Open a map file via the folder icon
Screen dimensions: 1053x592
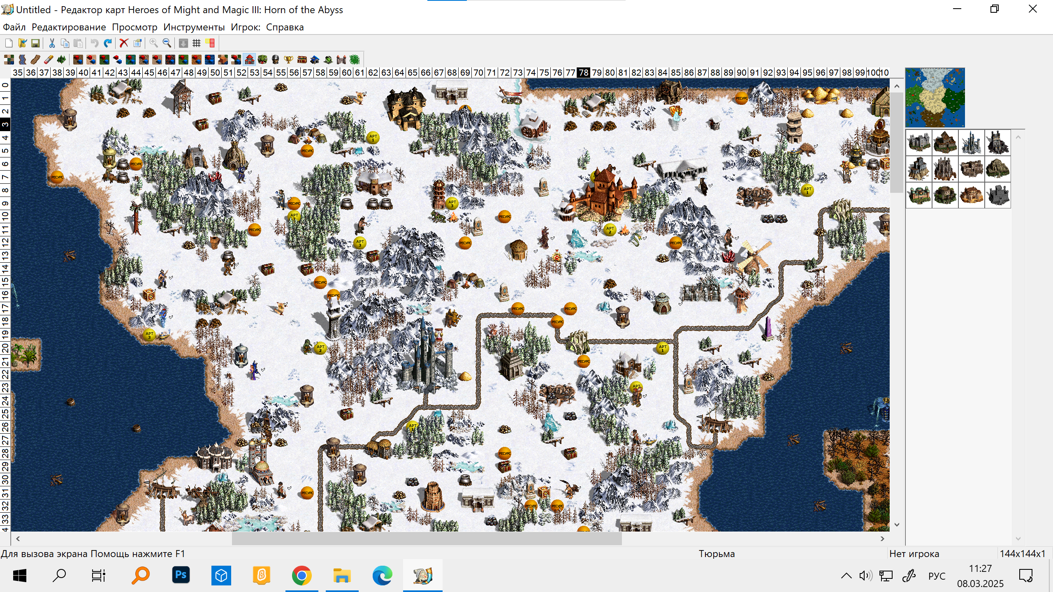point(22,43)
